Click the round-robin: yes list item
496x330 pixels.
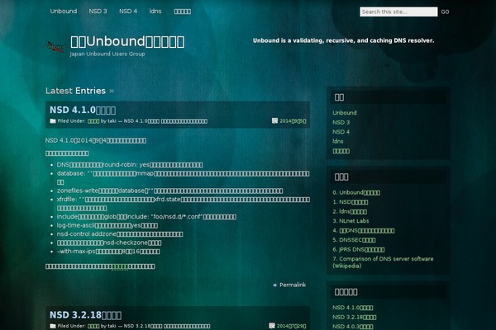(130, 165)
